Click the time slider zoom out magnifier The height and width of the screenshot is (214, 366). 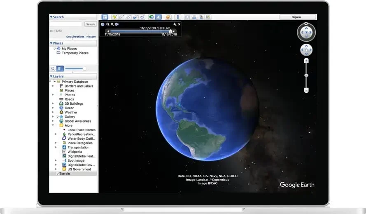107,24
